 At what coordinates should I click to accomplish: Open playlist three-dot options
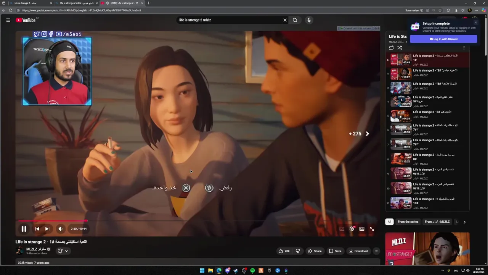[464, 48]
